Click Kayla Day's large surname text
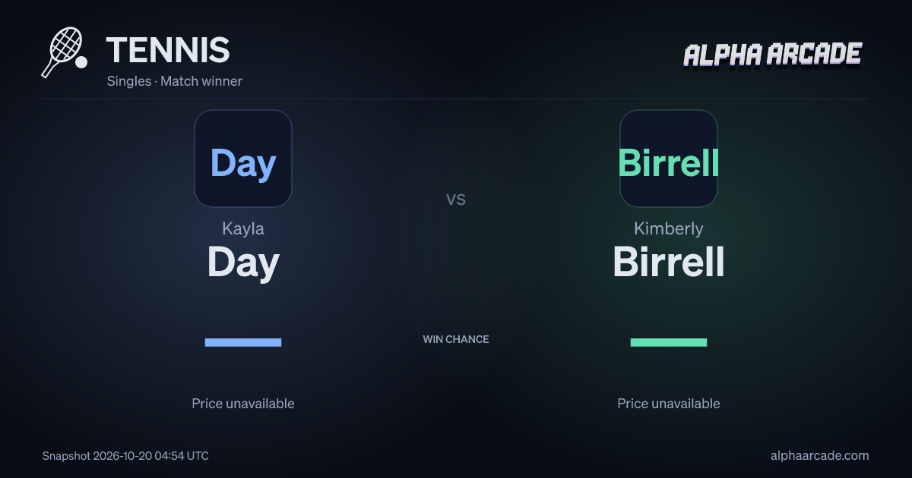The width and height of the screenshot is (912, 478). coord(243,263)
